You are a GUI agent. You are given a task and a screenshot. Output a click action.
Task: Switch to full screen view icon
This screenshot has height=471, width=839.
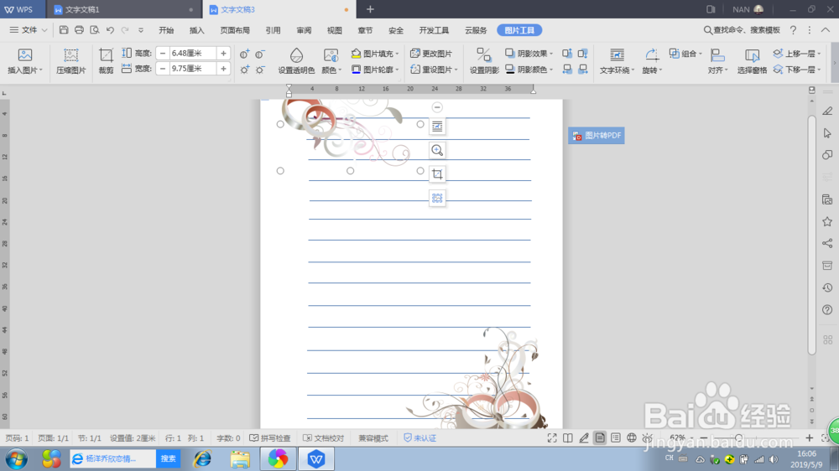[x=552, y=437]
